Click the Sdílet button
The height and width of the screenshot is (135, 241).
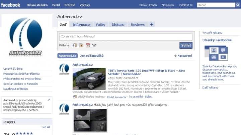186,45
